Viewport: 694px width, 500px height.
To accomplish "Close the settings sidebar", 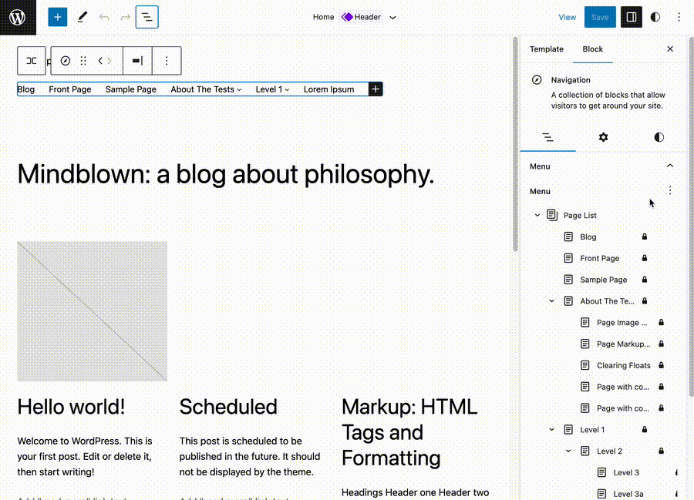I will point(669,49).
